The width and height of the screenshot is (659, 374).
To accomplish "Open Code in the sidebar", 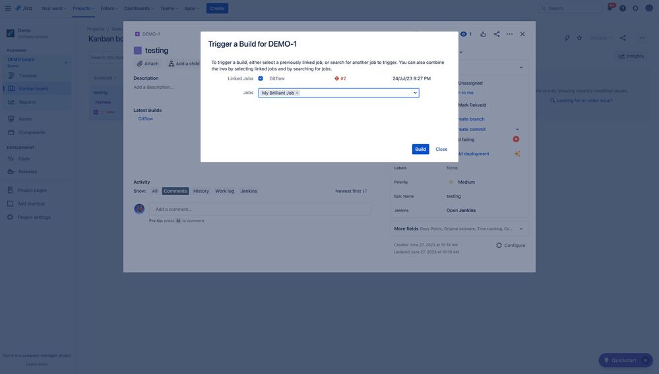I will (x=38, y=159).
